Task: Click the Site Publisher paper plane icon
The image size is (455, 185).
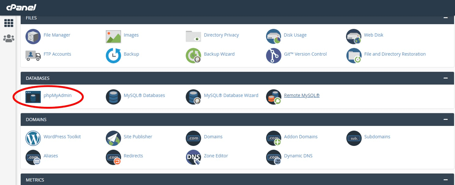Action: 113,138
